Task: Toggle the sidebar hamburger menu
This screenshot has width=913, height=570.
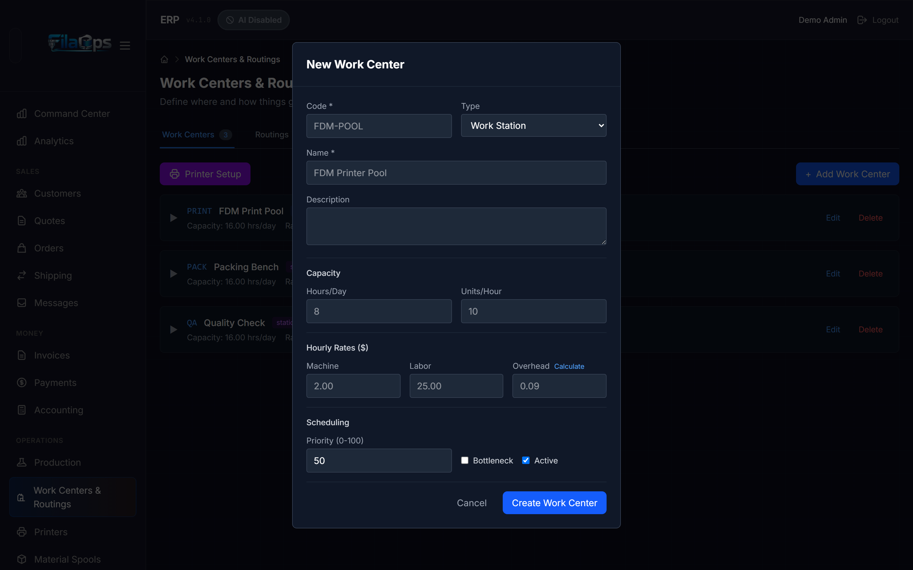Action: [x=125, y=46]
